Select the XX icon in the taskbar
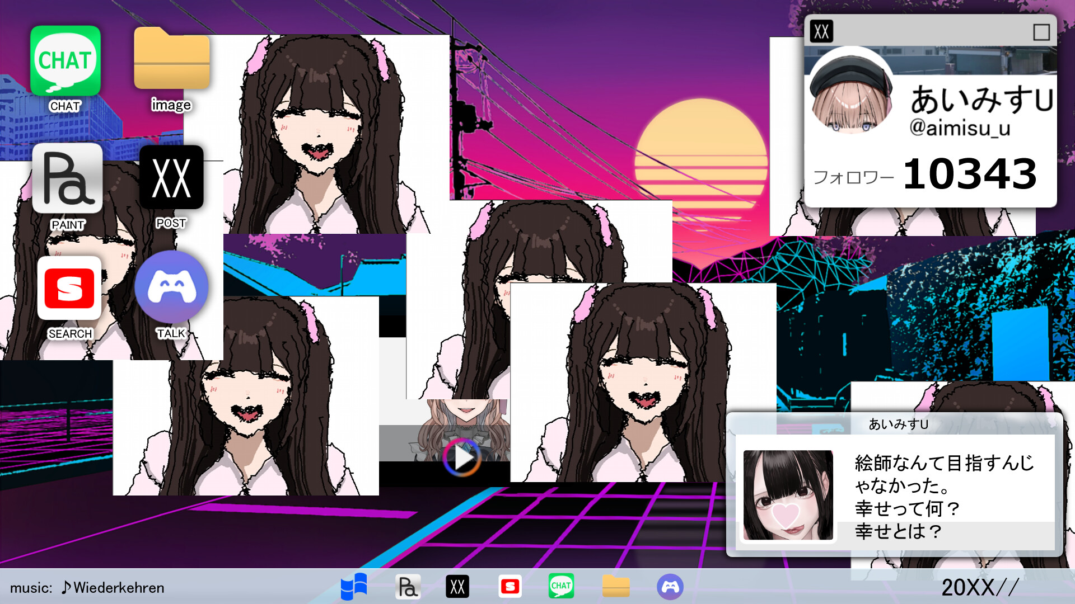The width and height of the screenshot is (1075, 604). 457,587
